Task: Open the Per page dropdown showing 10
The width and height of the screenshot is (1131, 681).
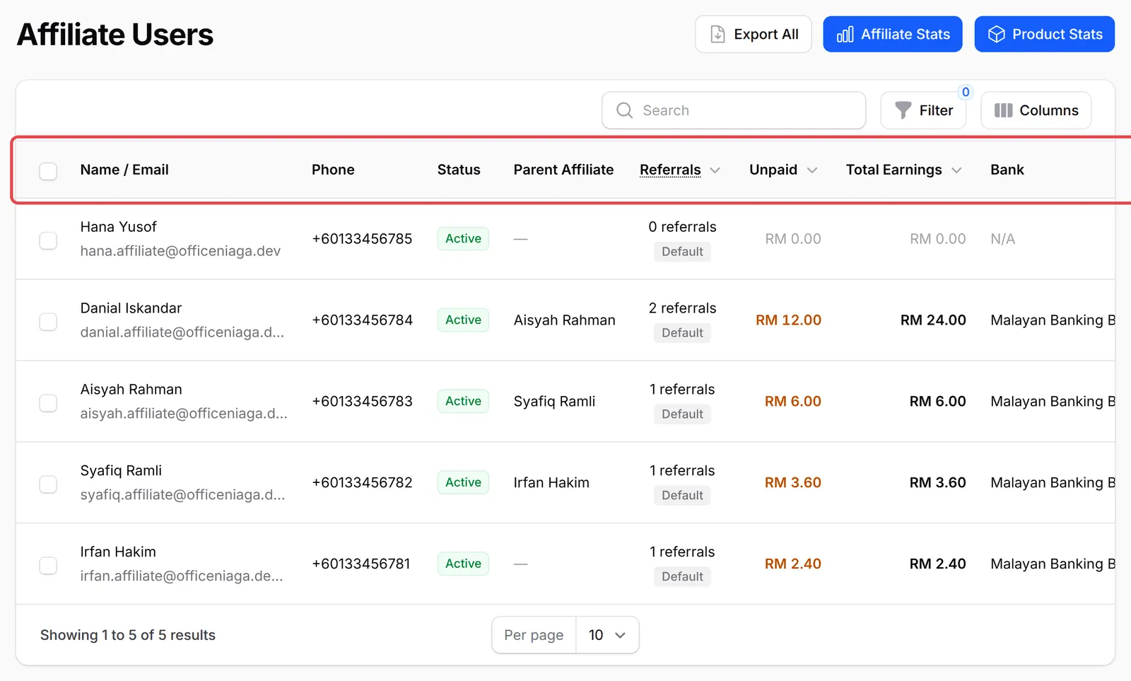Action: click(607, 635)
